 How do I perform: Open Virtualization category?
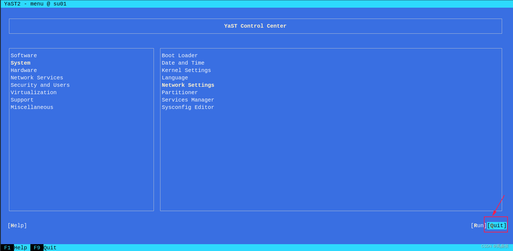pos(34,93)
